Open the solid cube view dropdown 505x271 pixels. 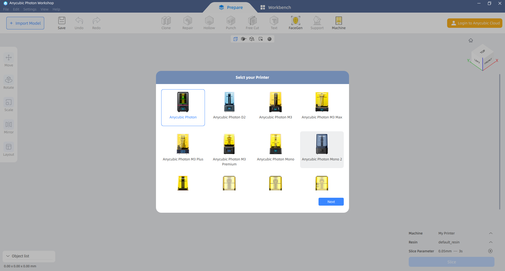pos(244,39)
